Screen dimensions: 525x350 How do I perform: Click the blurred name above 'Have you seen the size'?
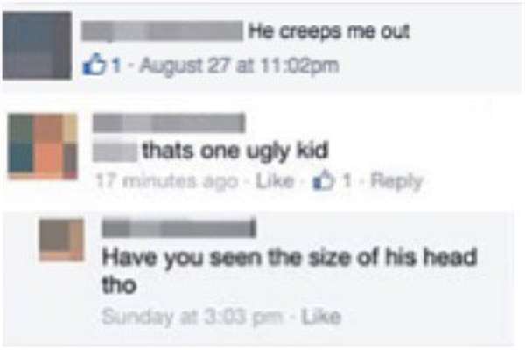pyautogui.click(x=179, y=228)
